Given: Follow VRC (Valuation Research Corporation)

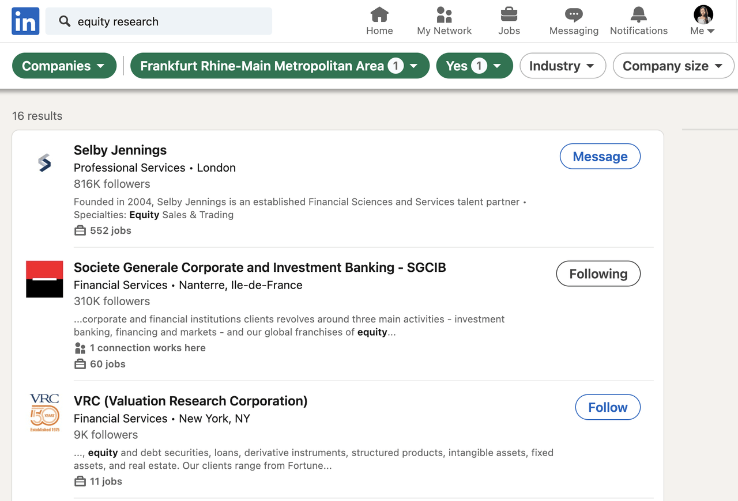Looking at the screenshot, I should [608, 407].
